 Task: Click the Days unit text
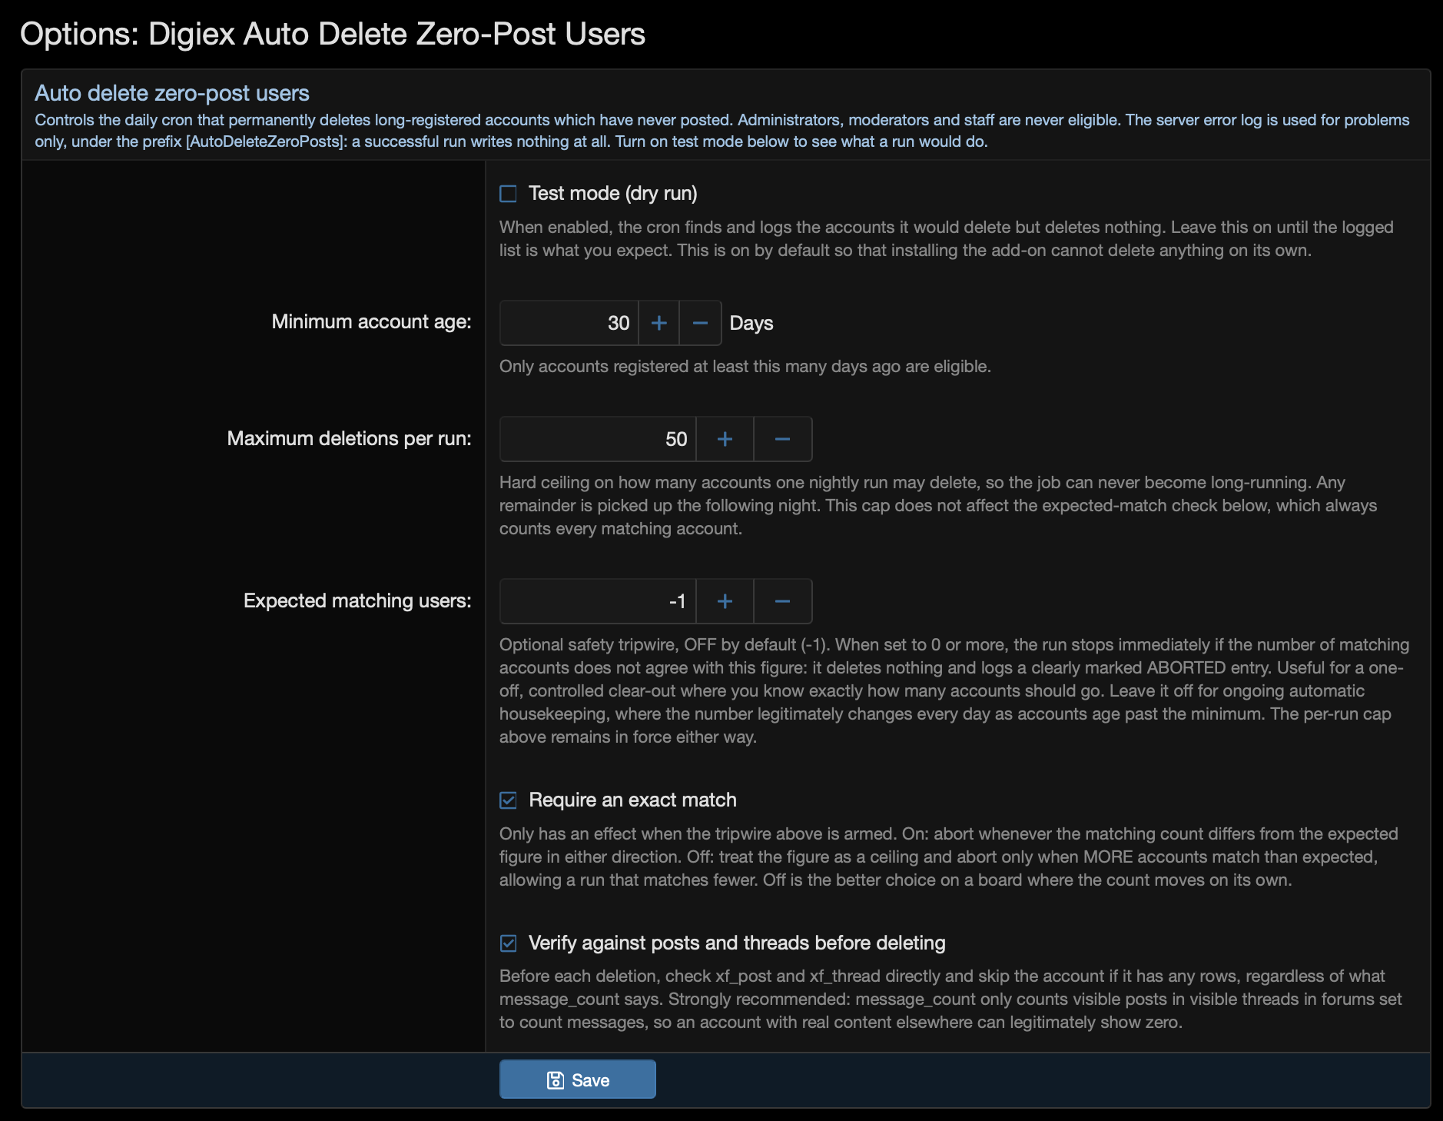point(751,323)
